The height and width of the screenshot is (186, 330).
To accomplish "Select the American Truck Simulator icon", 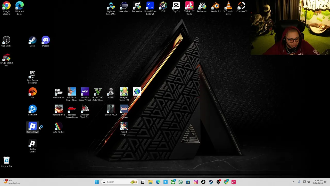I will click(x=85, y=112).
